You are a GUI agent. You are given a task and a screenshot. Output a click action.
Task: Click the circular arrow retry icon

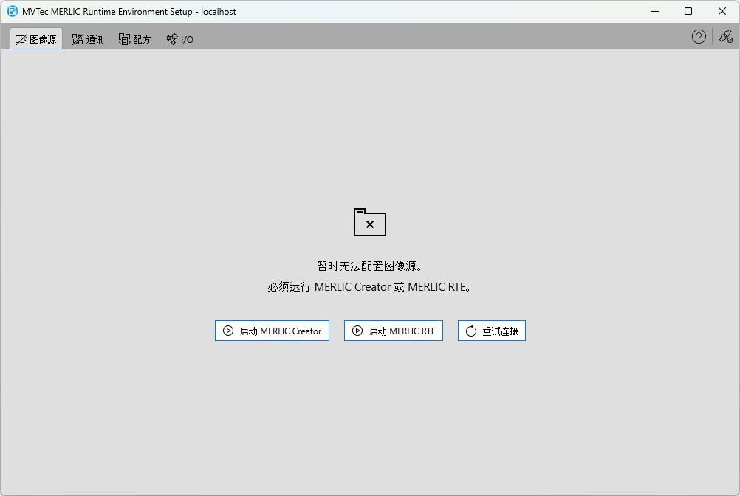click(471, 331)
